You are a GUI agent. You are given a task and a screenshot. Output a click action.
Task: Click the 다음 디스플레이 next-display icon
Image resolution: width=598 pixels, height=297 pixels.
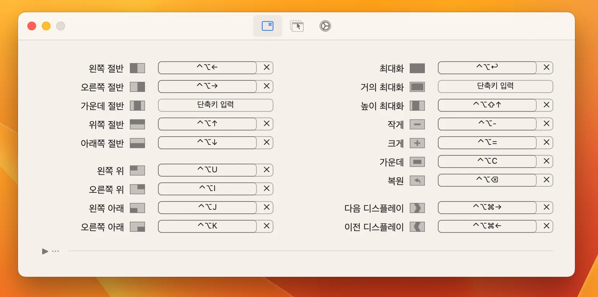coord(417,208)
